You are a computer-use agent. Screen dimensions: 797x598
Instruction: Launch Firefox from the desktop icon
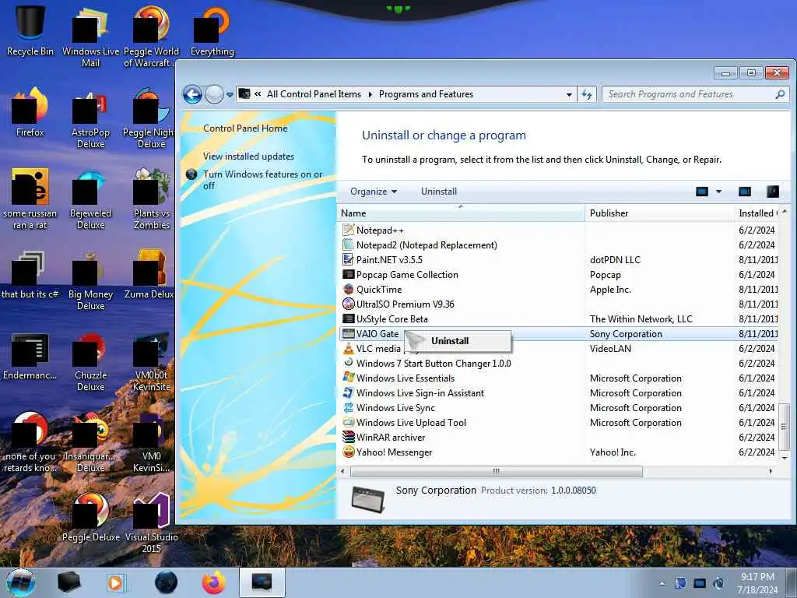(x=30, y=112)
